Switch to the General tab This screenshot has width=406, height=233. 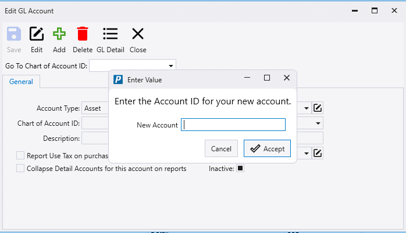(21, 82)
